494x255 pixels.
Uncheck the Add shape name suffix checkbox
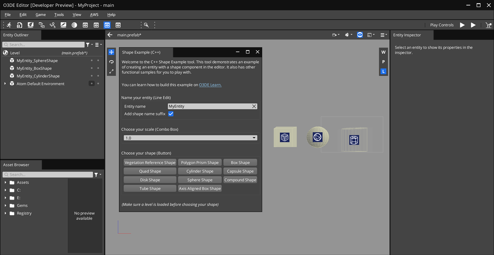coord(171,114)
